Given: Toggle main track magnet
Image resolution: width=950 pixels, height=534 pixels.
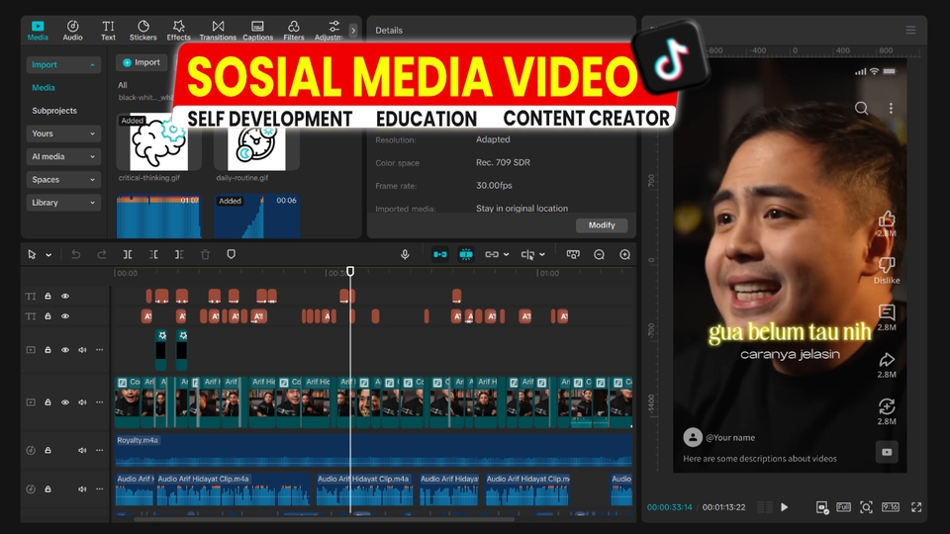Looking at the screenshot, I should click(x=439, y=255).
